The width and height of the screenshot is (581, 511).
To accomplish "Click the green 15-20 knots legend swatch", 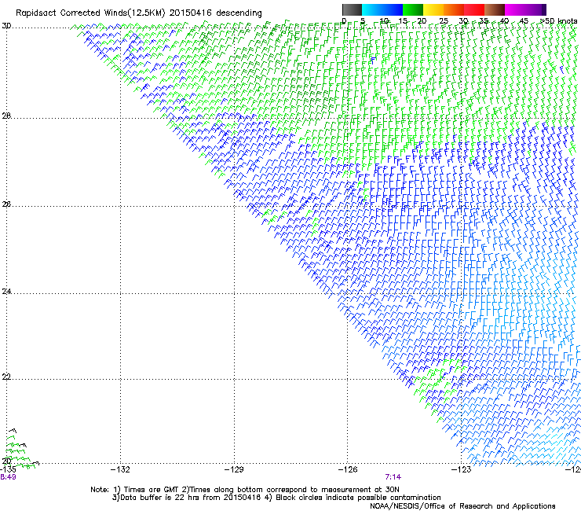I will [413, 9].
